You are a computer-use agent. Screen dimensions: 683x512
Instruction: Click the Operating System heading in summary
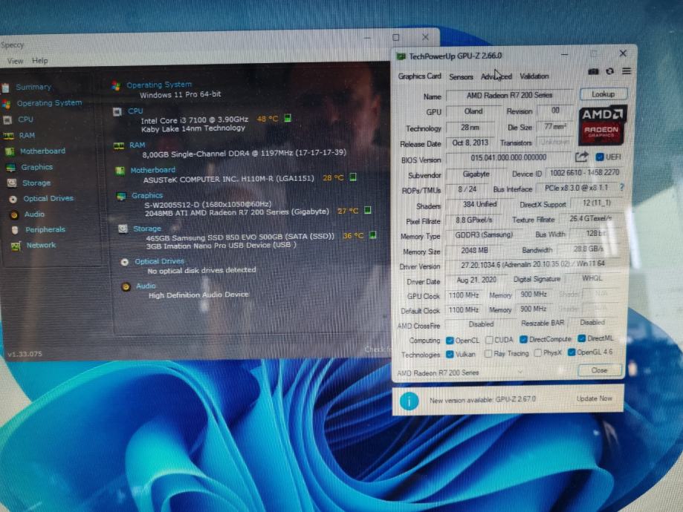coord(159,85)
